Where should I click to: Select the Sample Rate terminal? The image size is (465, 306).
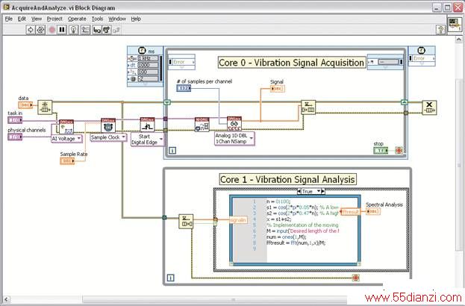pos(67,160)
